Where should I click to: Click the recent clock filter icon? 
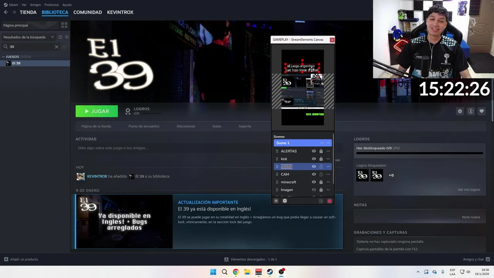click(60, 37)
